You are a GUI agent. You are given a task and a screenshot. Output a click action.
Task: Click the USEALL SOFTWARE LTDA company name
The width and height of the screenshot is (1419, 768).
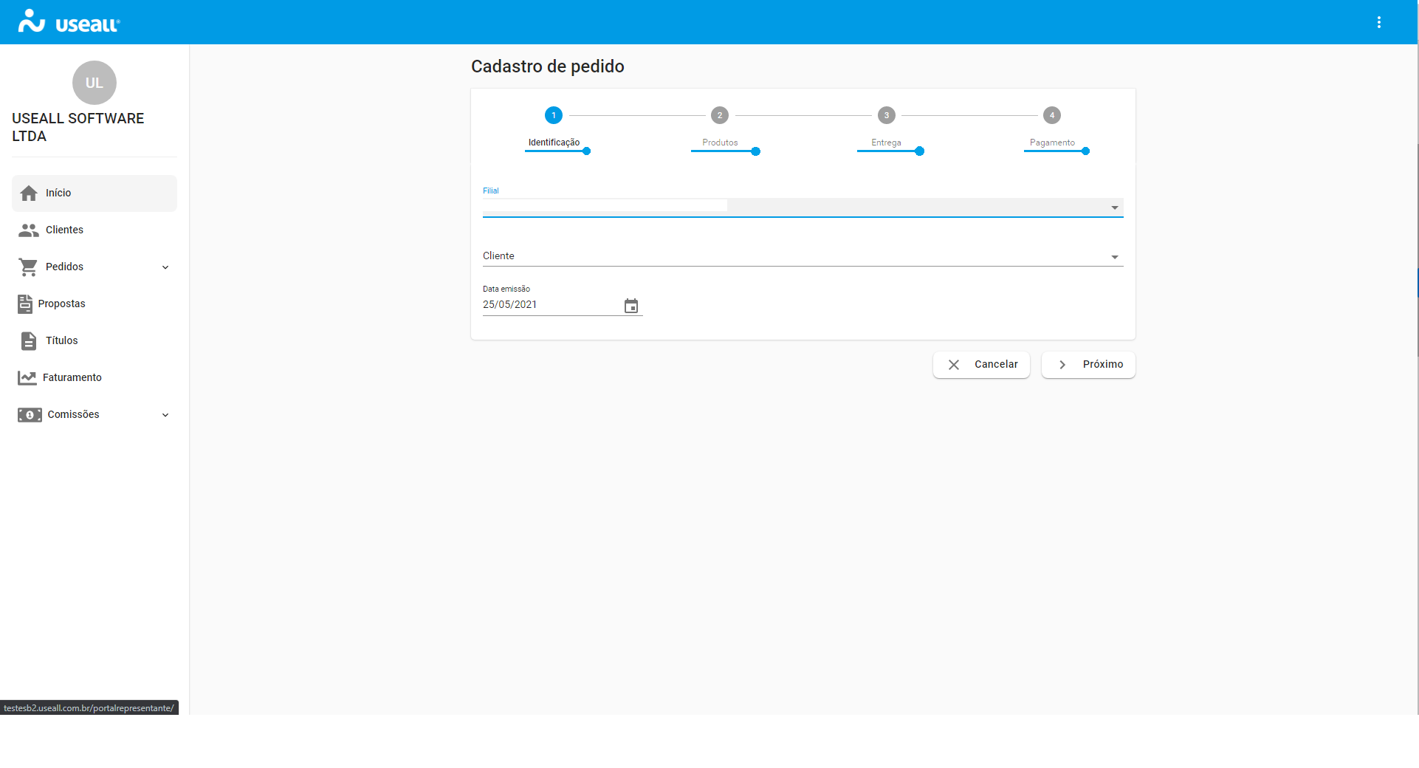tap(78, 127)
